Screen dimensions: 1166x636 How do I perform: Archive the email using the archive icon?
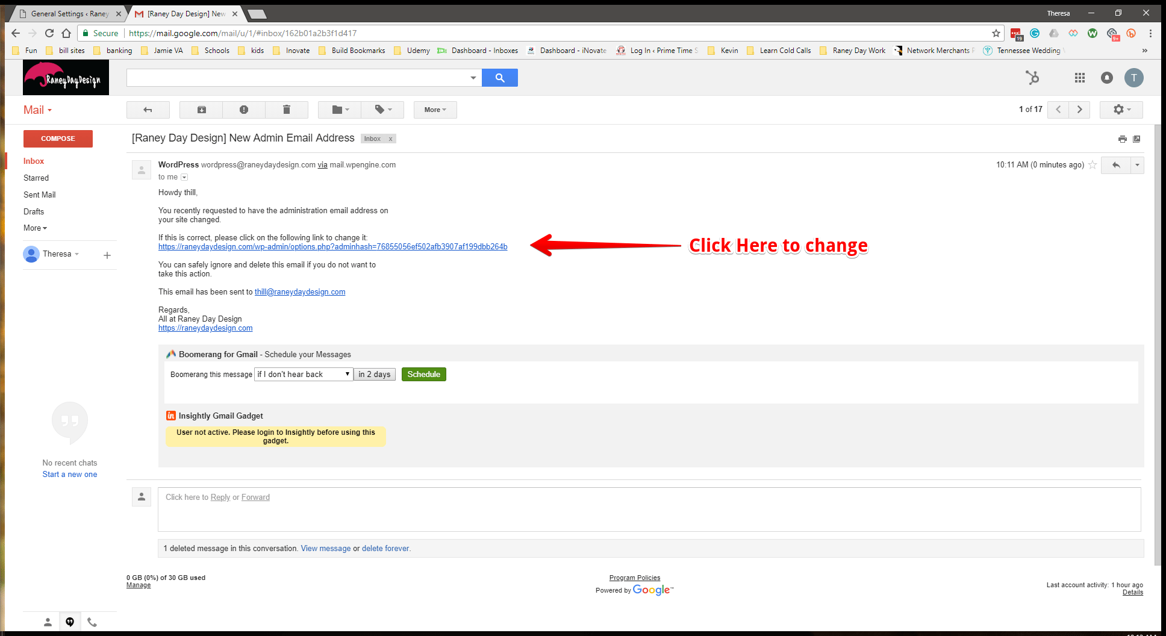coord(201,110)
